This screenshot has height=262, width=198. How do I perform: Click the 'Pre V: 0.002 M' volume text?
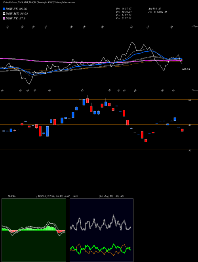click(157, 12)
